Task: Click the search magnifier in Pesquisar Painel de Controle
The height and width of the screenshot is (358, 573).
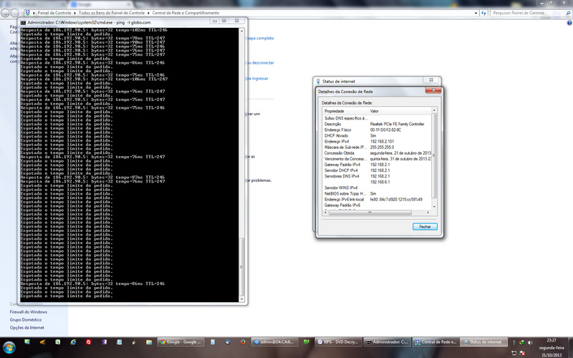Action: click(x=568, y=13)
